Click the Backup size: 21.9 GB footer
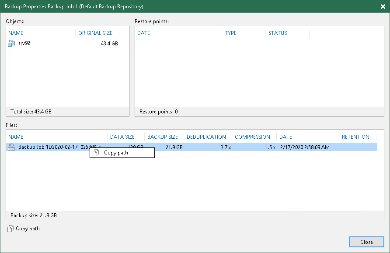 click(x=34, y=215)
